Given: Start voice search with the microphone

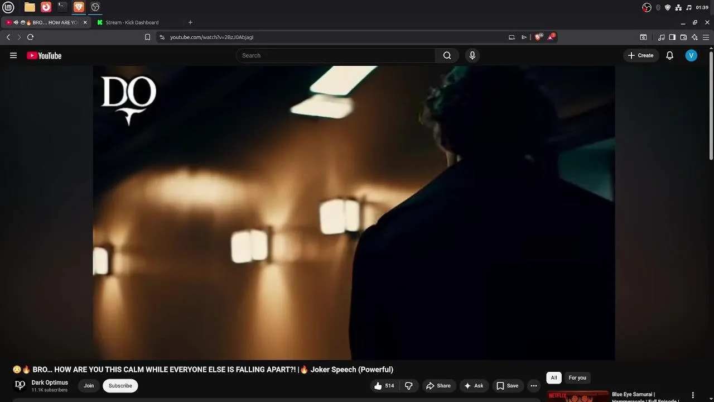Looking at the screenshot, I should [472, 55].
